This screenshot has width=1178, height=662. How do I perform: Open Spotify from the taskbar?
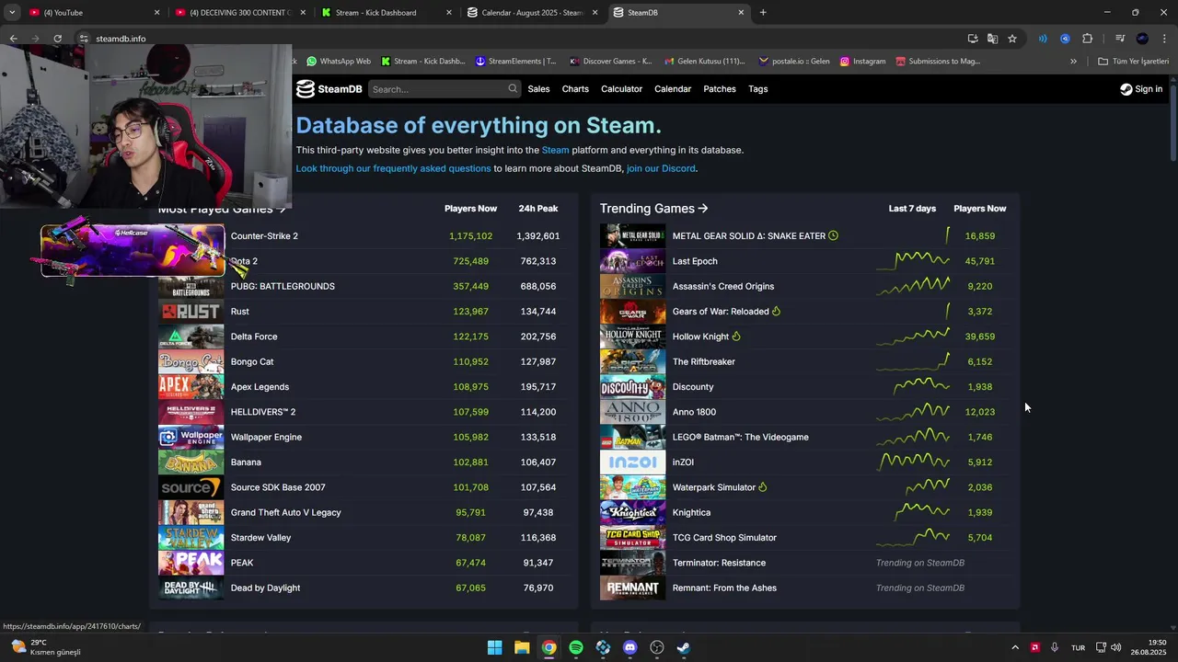coord(576,647)
